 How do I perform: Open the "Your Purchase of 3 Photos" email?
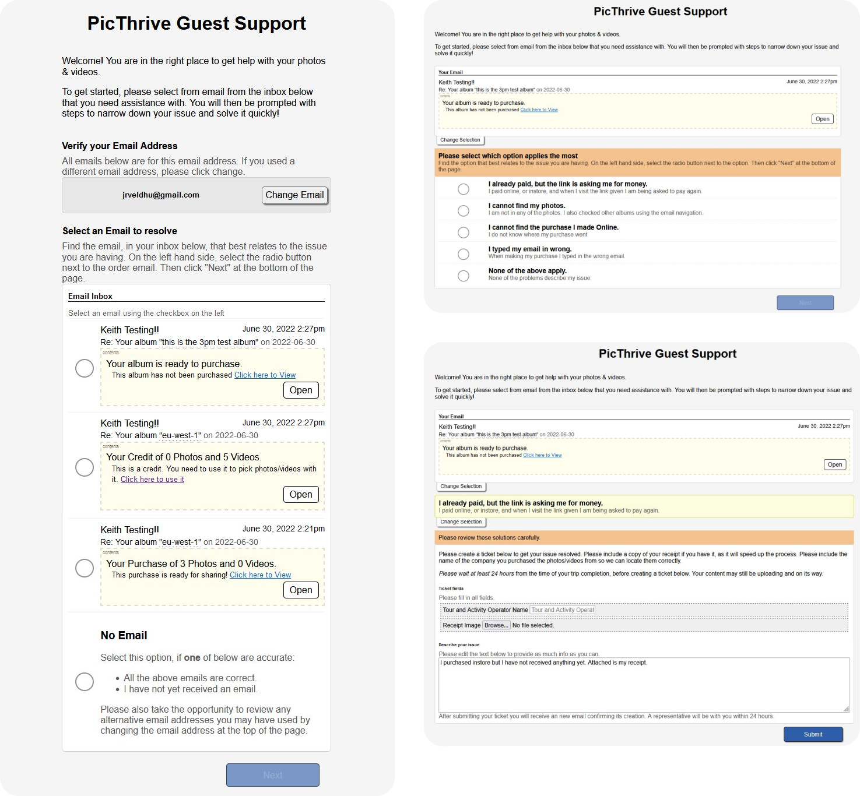301,590
